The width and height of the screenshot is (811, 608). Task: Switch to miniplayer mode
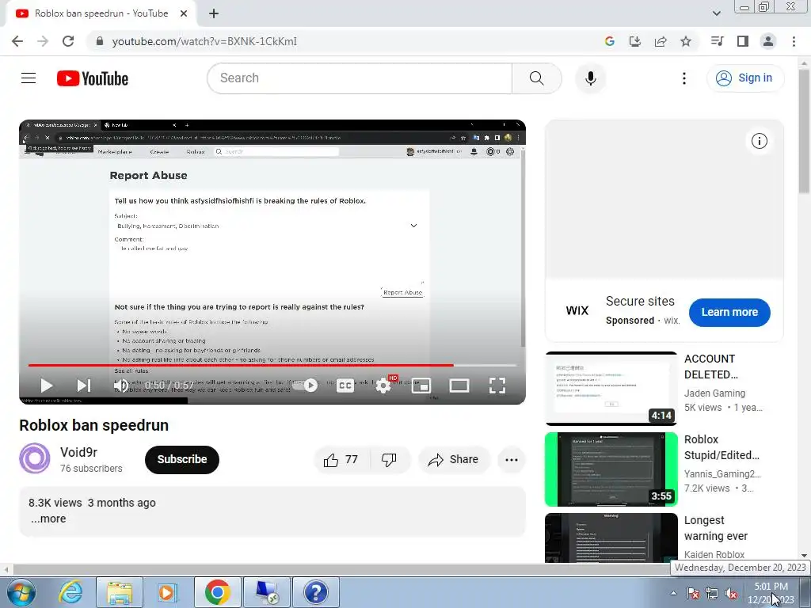click(421, 386)
